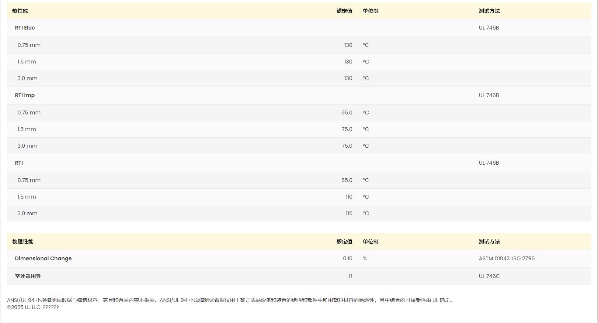
Task: Click the "RTI Elec" row label
Action: tap(25, 28)
